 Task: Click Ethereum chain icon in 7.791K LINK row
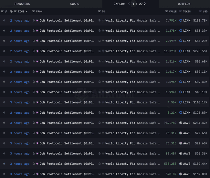[4, 20]
